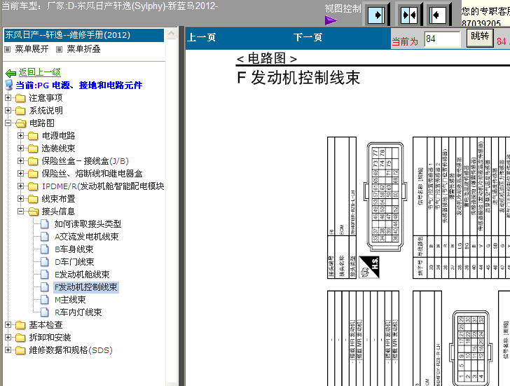This screenshot has height=386, width=510.
Task: Click the collapse-left view control icon
Action: coord(437,15)
